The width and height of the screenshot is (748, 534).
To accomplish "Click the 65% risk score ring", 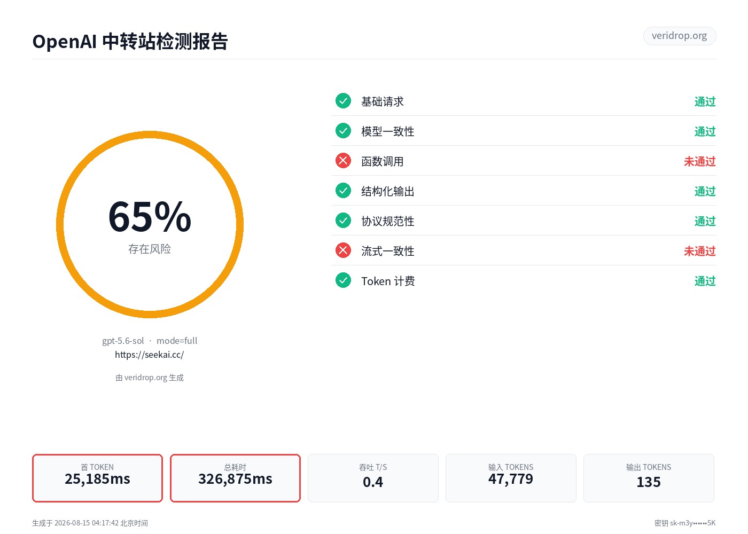I will tap(150, 224).
